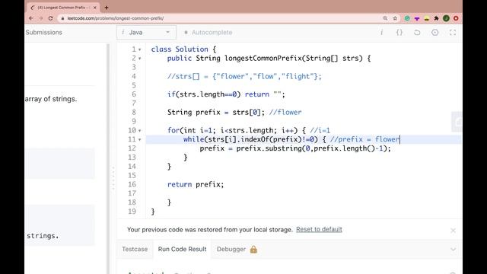487x274 pixels.
Task: Click the 'class Solution {' line
Action: tap(183, 49)
